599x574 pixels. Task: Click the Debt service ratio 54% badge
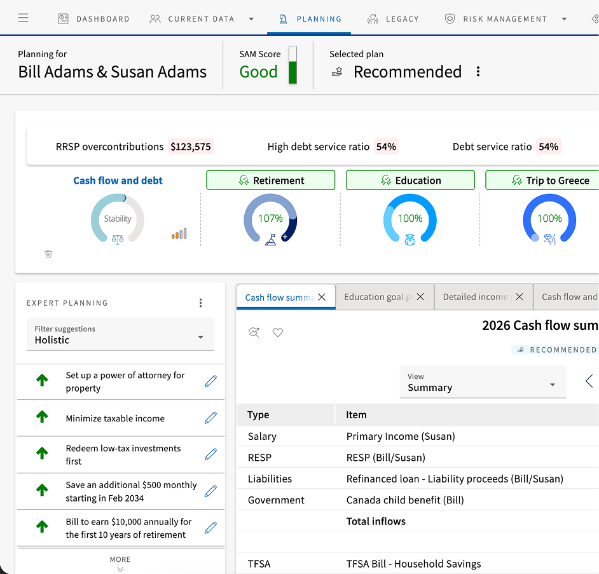(x=549, y=147)
